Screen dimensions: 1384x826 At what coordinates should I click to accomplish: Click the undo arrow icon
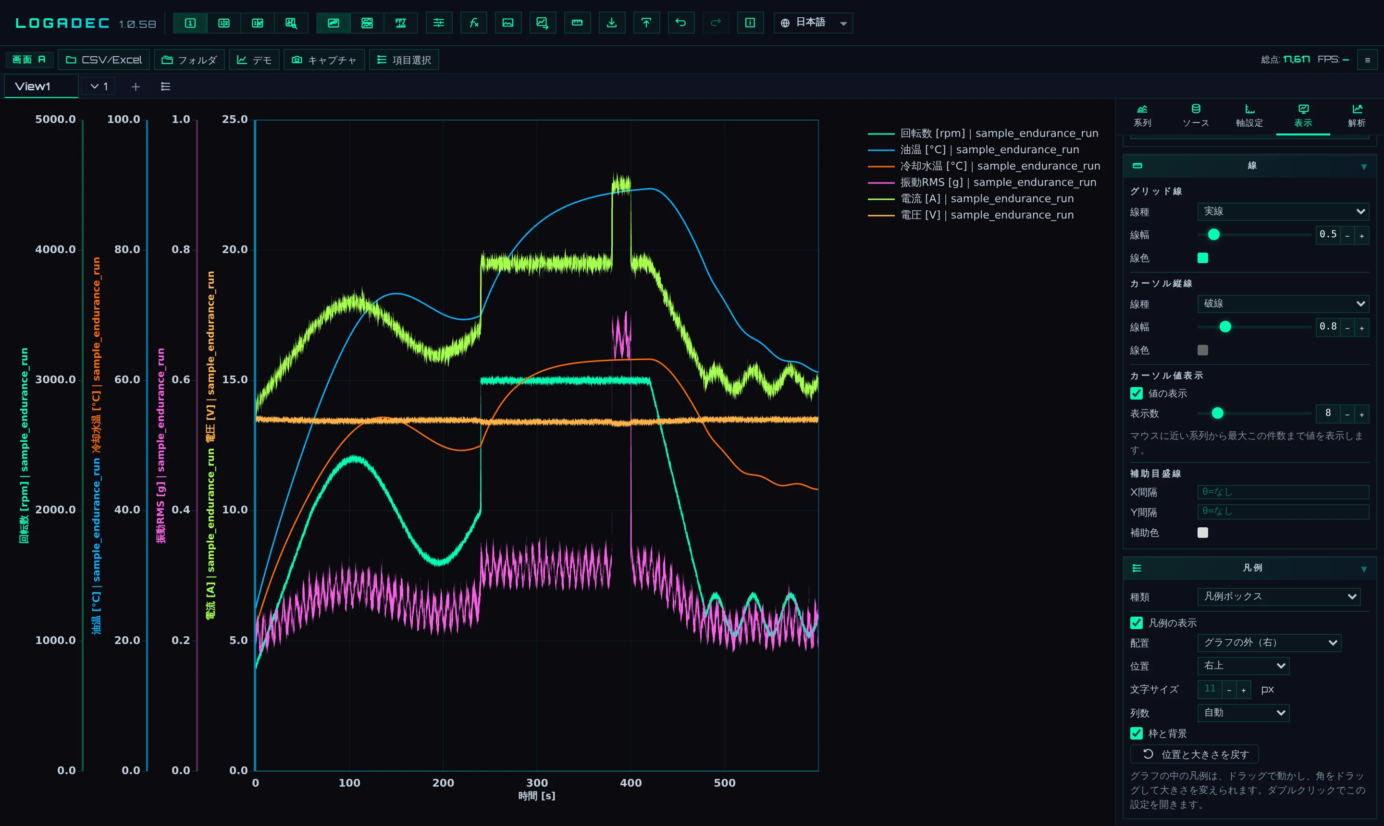(x=680, y=23)
